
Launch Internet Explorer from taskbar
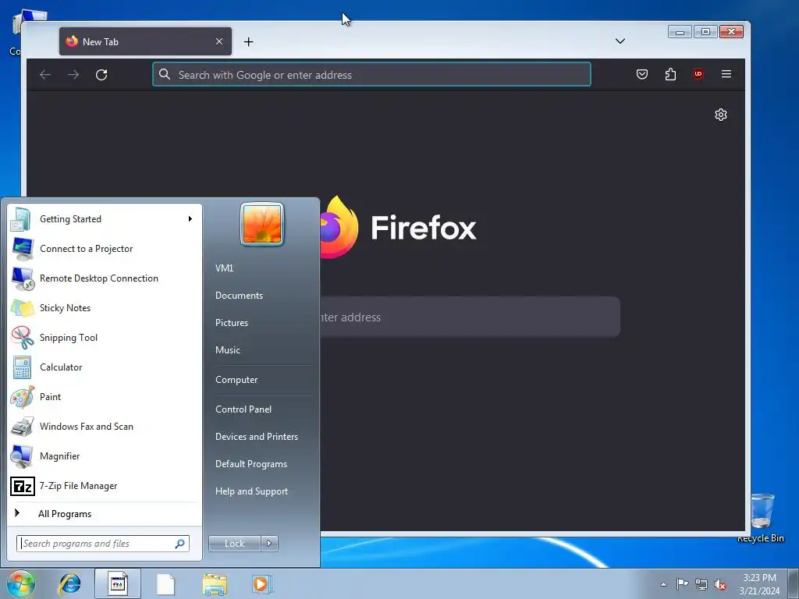(x=69, y=584)
